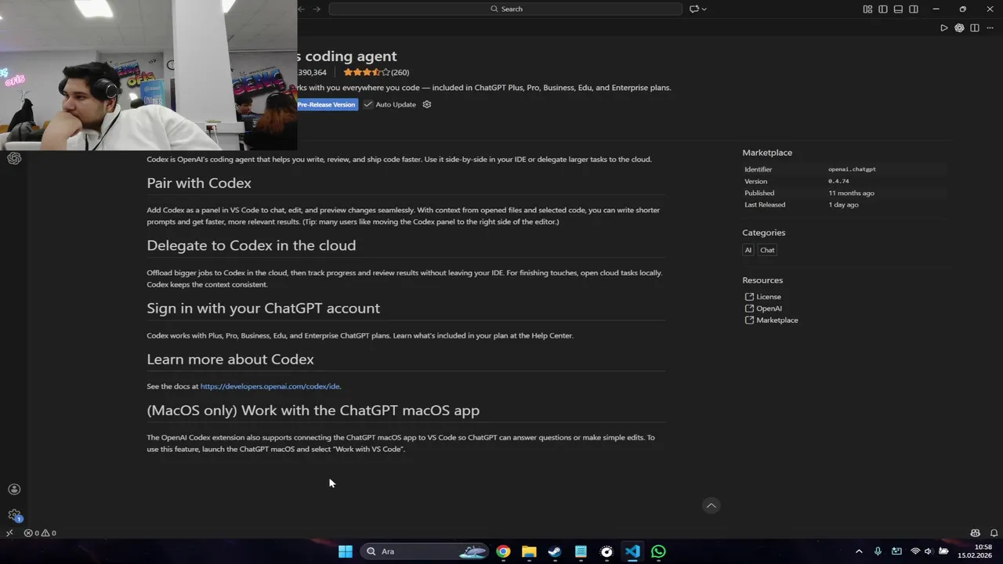Click the Search command center field
1003x564 pixels.
(505, 9)
